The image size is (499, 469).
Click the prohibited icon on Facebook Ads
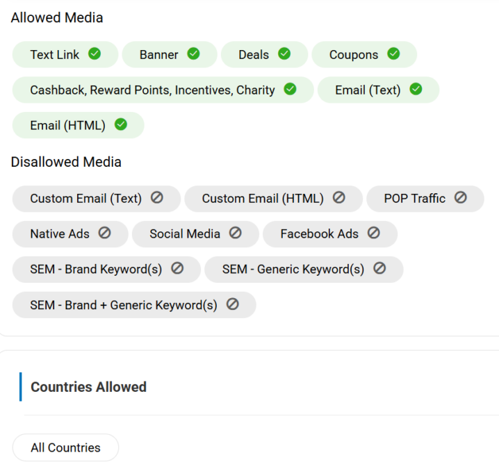point(374,233)
